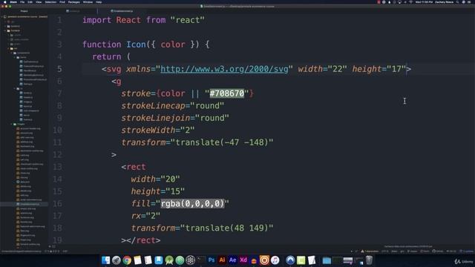Open the Window menu in menu bar
The width and height of the screenshot is (475, 267).
(88, 2)
